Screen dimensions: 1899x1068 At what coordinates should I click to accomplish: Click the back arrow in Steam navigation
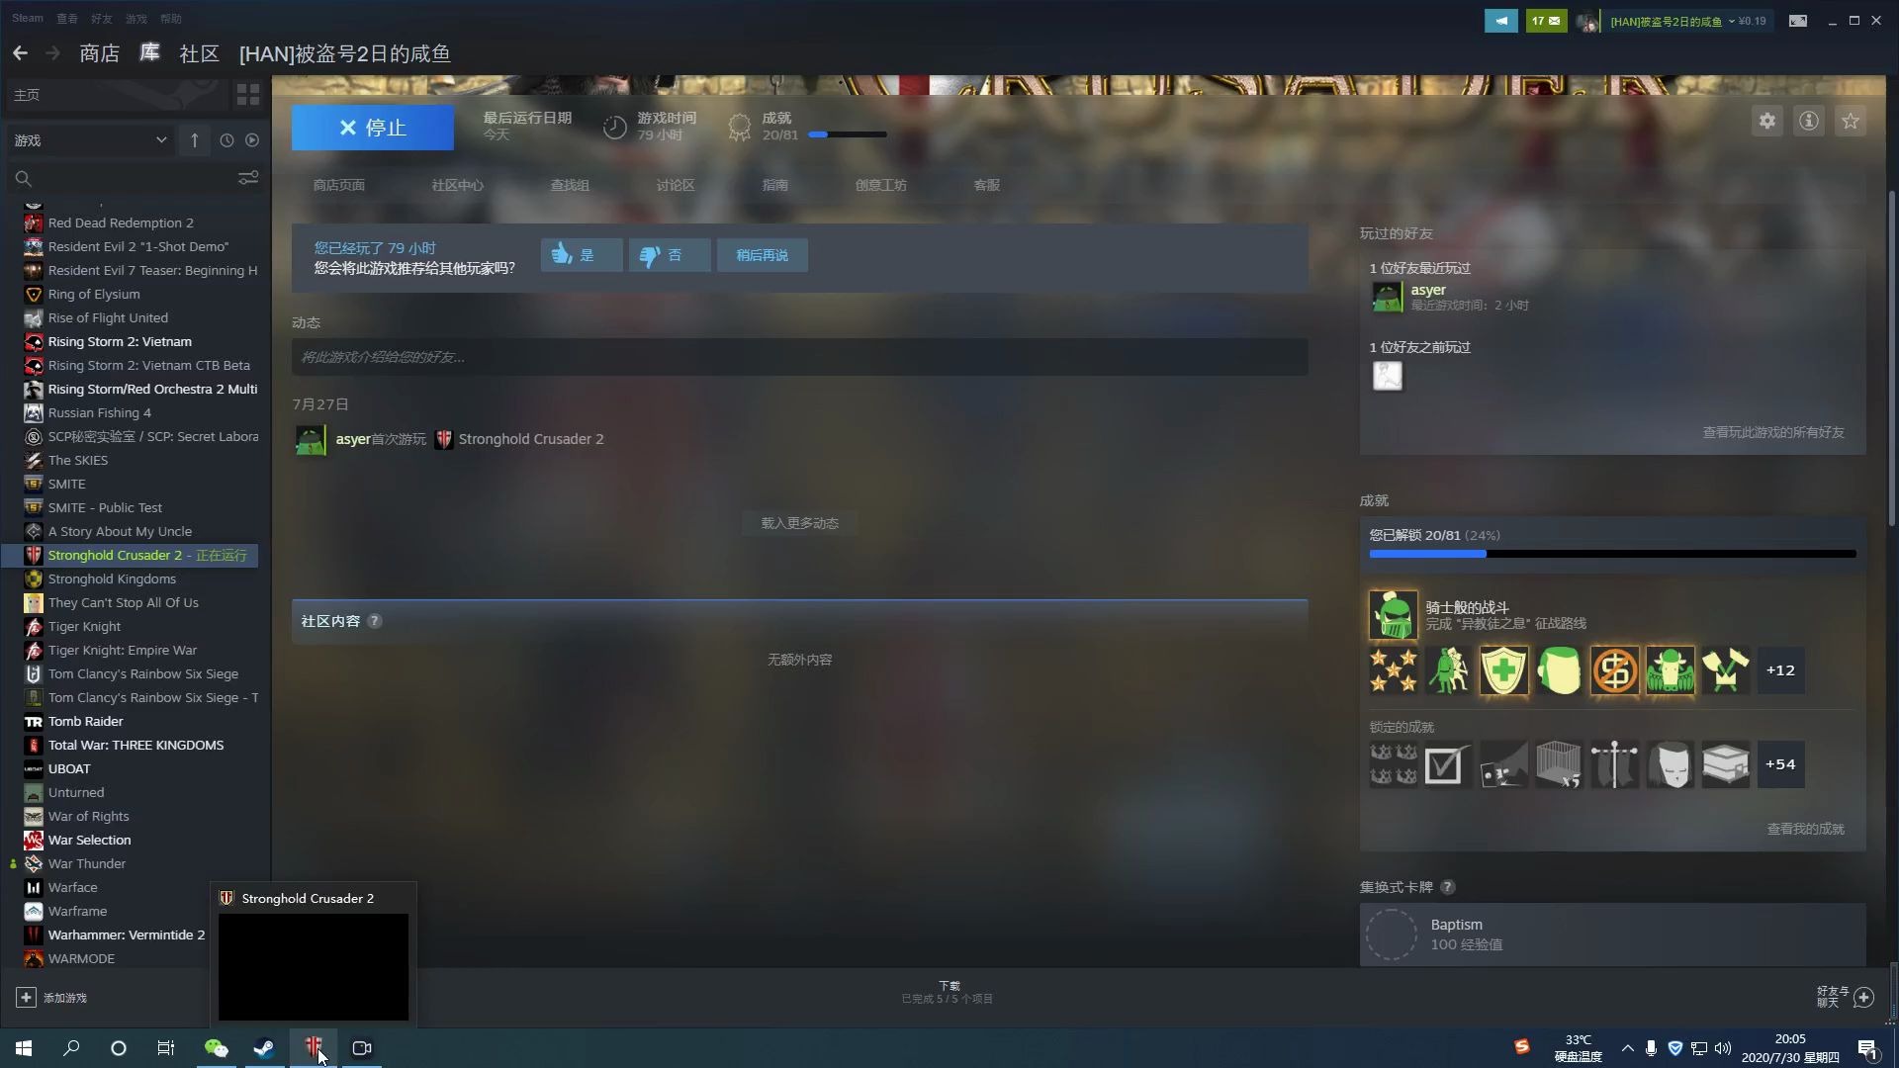[x=20, y=53]
